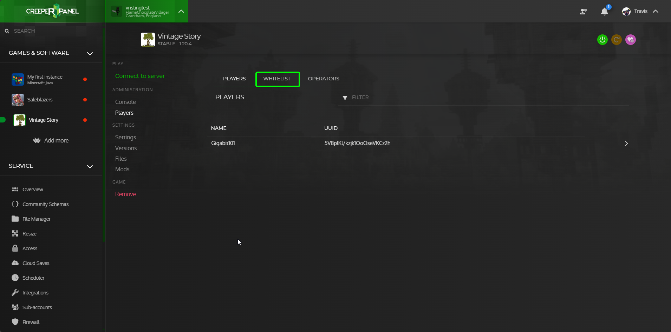Click the Vintage Story header tree icon
Viewport: 671px width, 332px height.
coord(148,40)
